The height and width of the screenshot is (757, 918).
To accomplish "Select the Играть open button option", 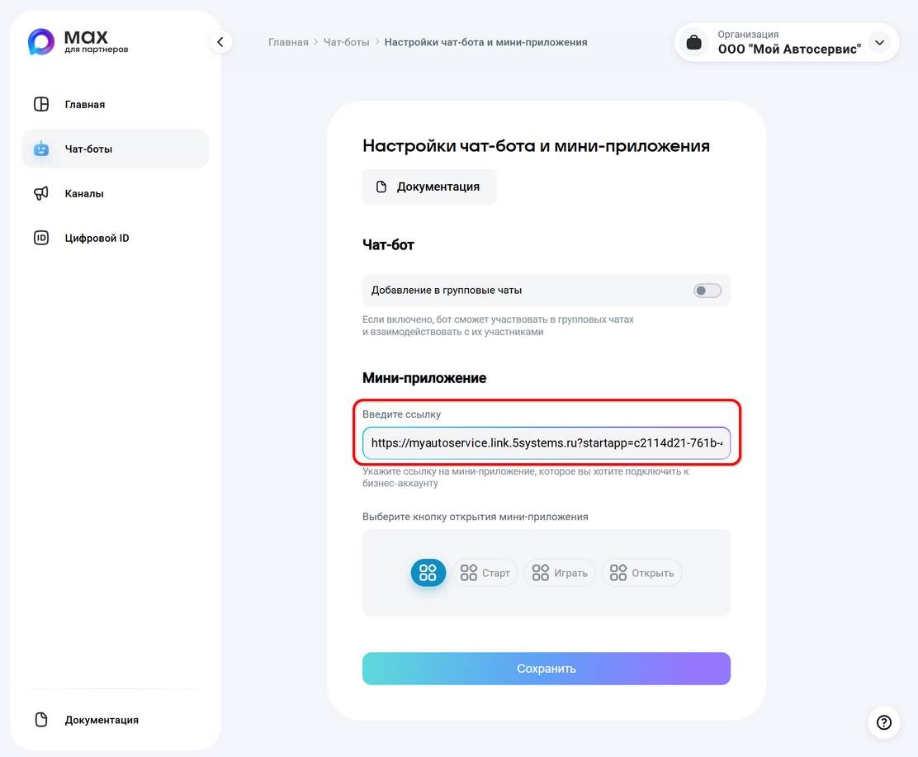I will click(559, 572).
